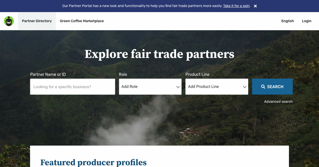Open the Add Product Line dropdown
This screenshot has width=319, height=167.
(217, 87)
